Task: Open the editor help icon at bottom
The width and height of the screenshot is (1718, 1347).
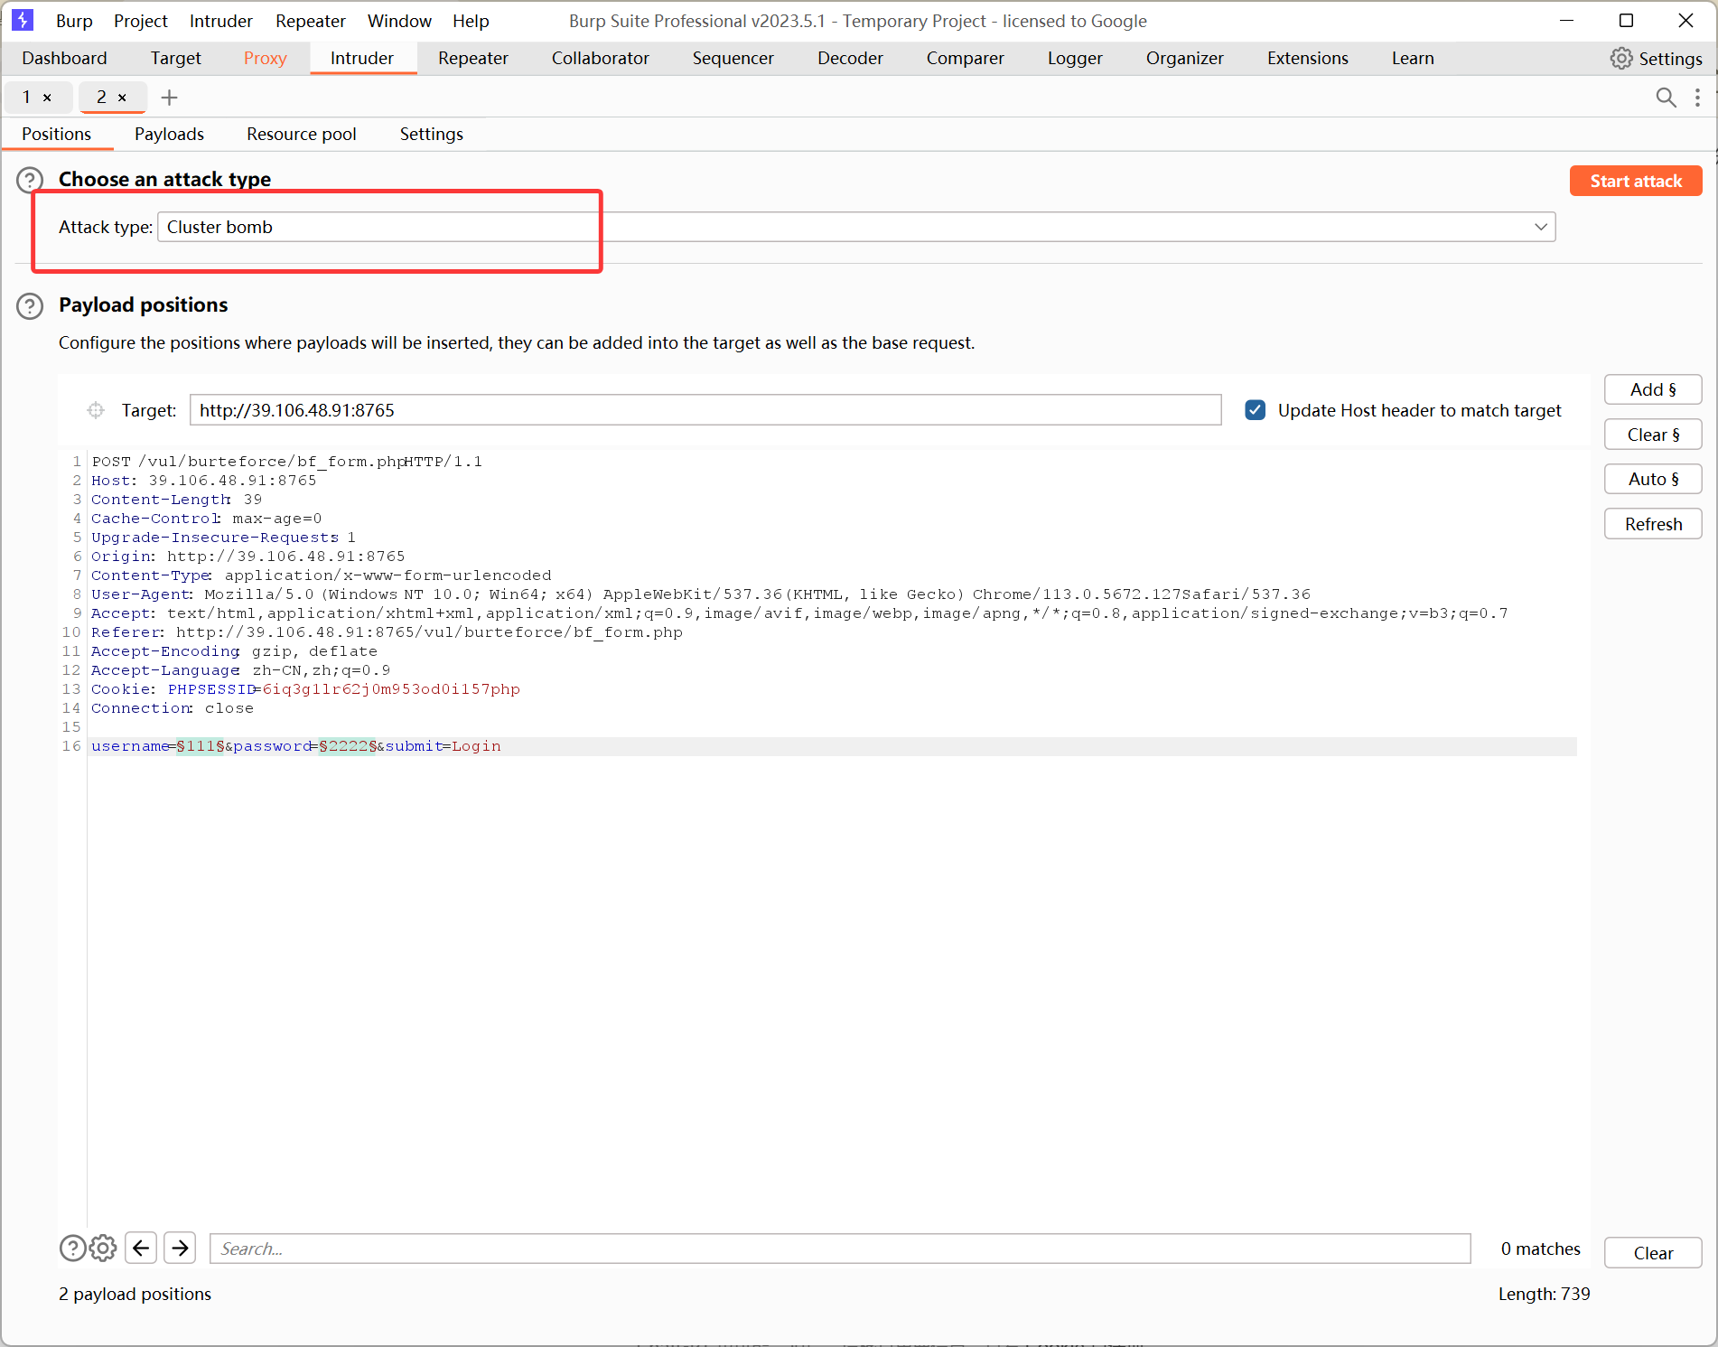Action: click(72, 1248)
